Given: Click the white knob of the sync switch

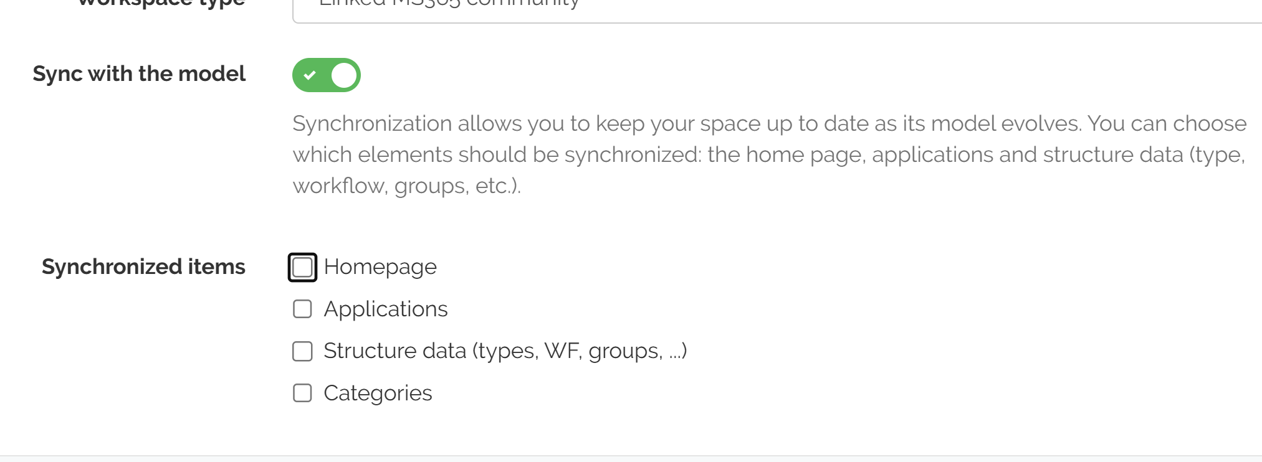Looking at the screenshot, I should pyautogui.click(x=343, y=75).
